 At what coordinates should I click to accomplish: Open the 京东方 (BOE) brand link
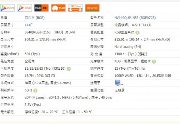coord(34,18)
